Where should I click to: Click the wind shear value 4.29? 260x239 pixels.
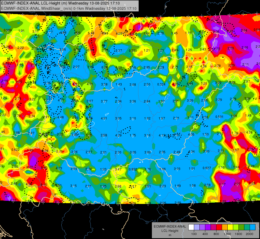(118, 135)
